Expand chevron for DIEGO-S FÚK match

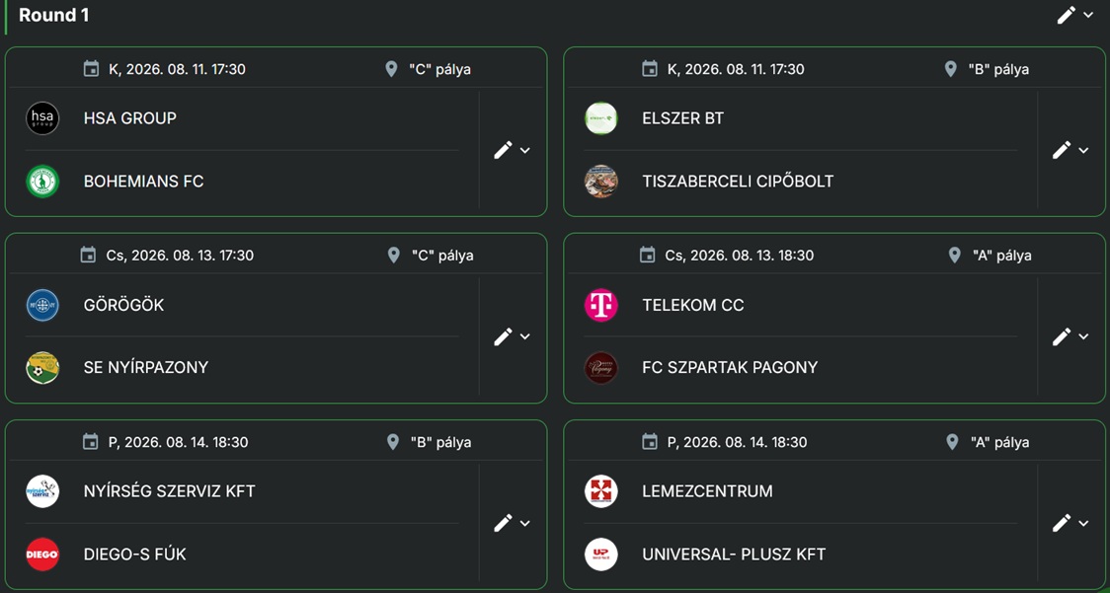click(x=524, y=523)
